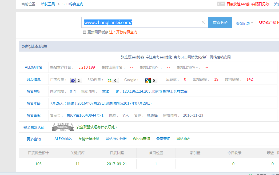Click 同IP网站 count 0 个
This screenshot has width=279, height=175.
[73, 91]
